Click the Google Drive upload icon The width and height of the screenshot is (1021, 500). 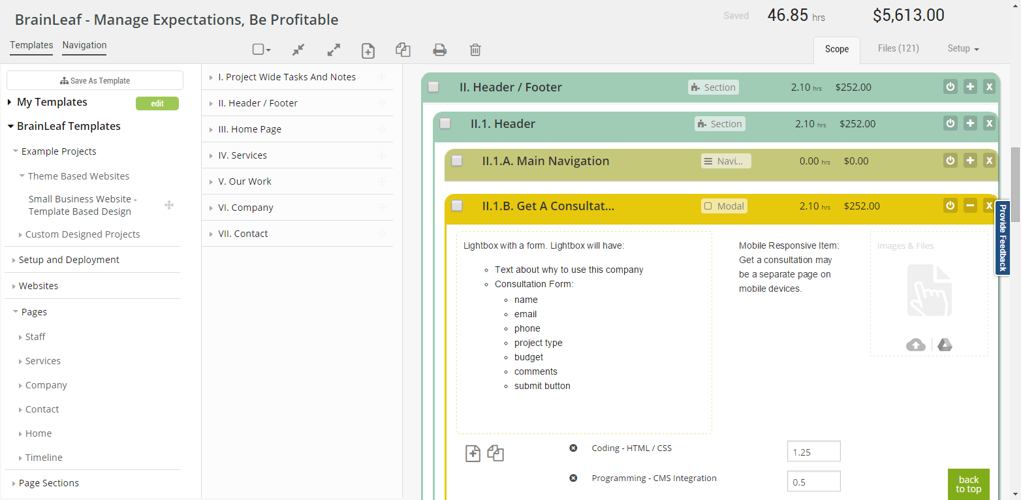coord(945,345)
